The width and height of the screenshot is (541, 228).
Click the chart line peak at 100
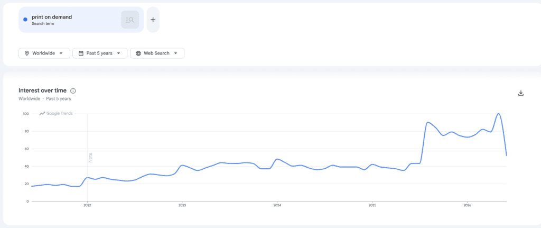(498, 114)
